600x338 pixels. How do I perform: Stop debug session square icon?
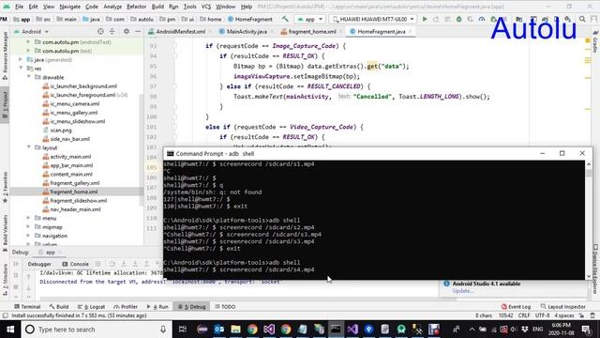tap(16, 286)
